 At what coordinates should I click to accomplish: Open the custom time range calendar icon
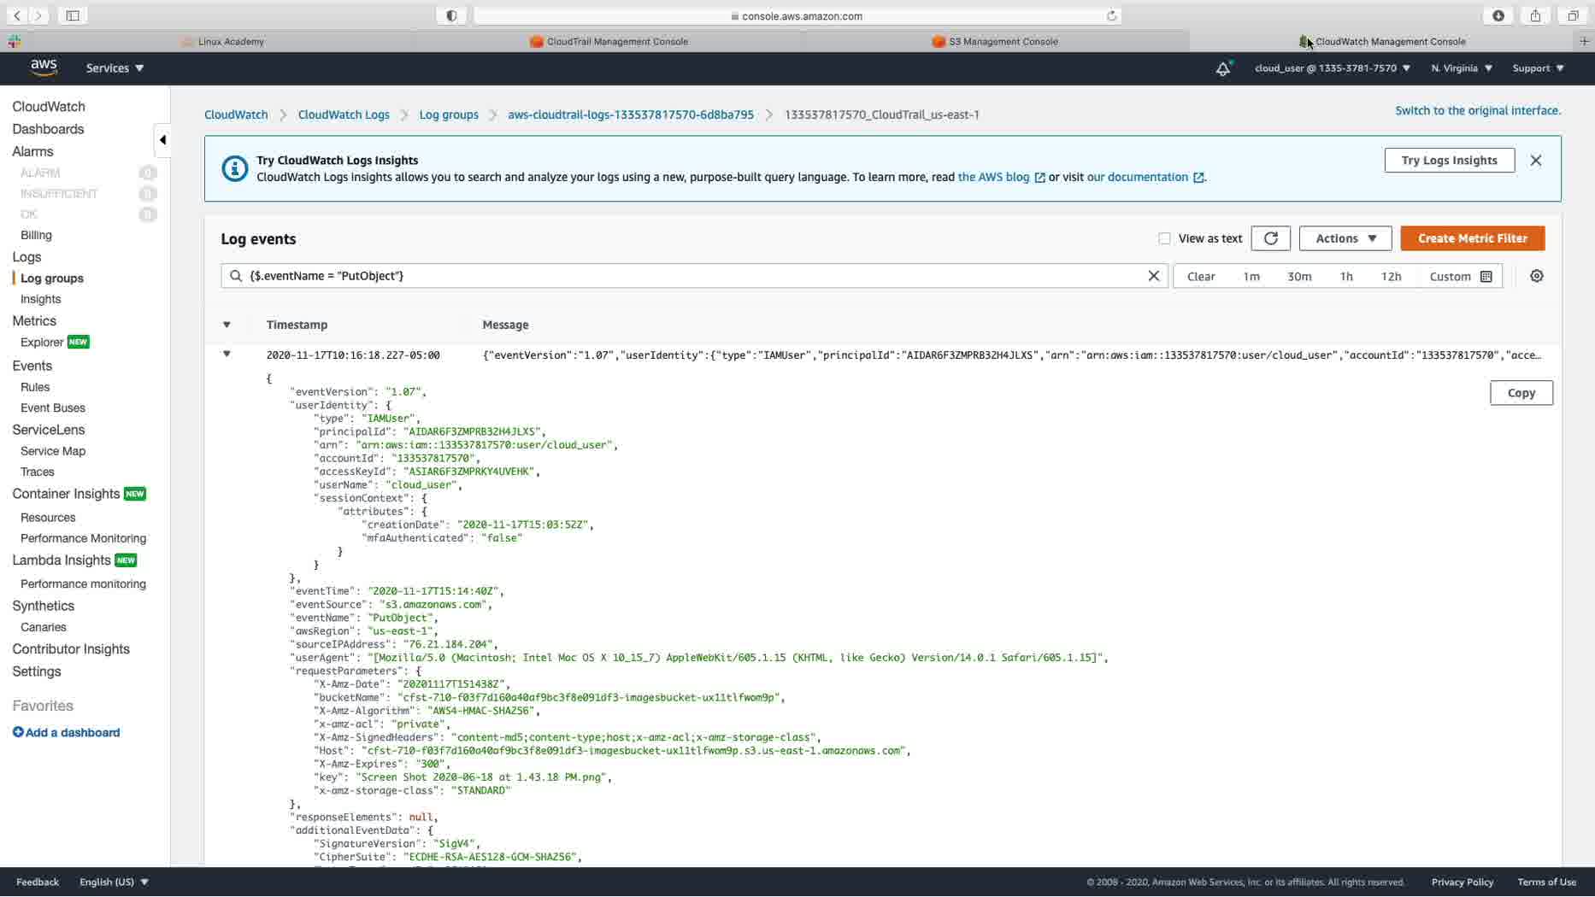pyautogui.click(x=1486, y=277)
